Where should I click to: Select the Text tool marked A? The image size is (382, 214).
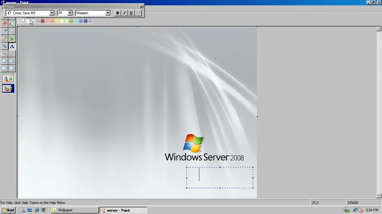pos(12,46)
